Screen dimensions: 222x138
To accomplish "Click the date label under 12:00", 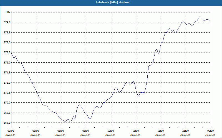I will pyautogui.click(x=110, y=135).
